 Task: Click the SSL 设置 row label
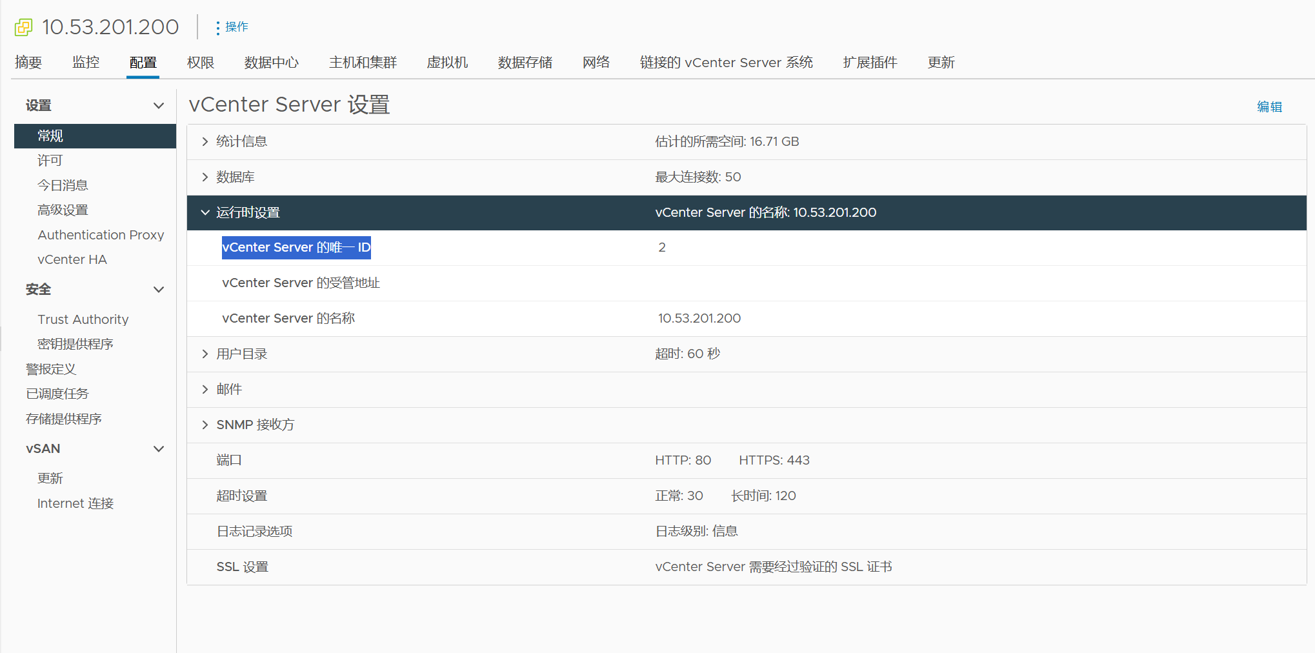[243, 567]
